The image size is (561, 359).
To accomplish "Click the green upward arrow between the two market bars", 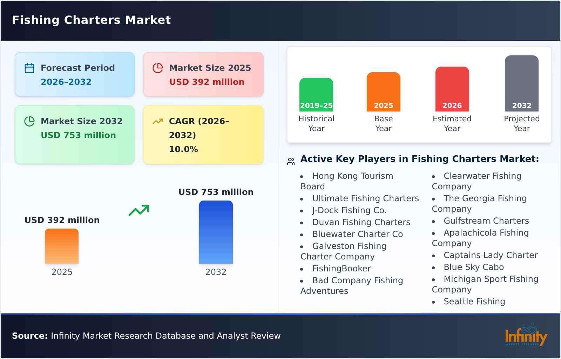I will tap(139, 210).
